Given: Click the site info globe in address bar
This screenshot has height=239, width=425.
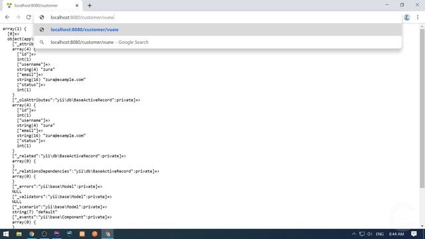Looking at the screenshot, I should 42,17.
